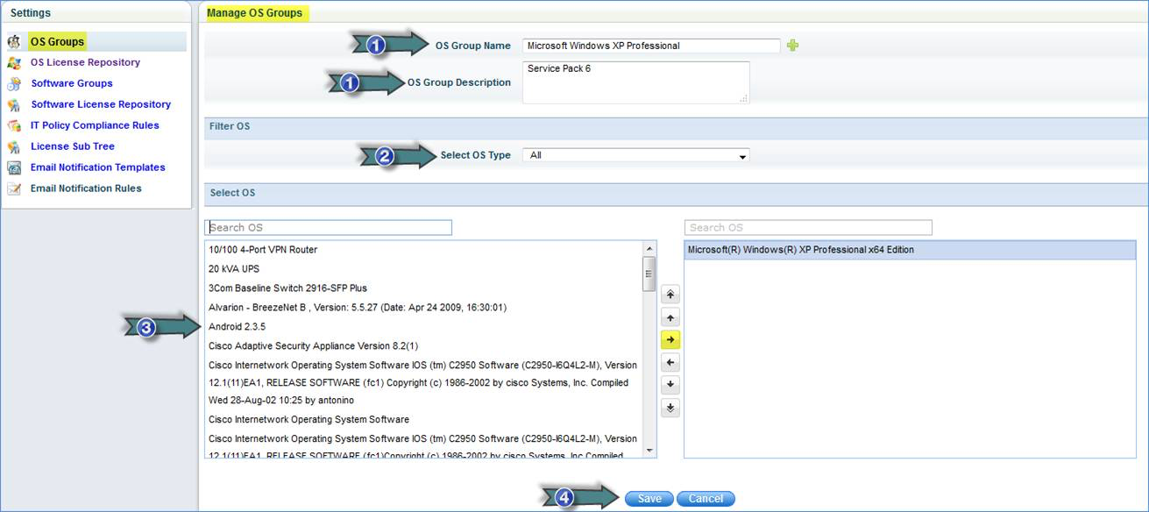
Task: Select 3Com Baseline Switch 2916-SFP Plus
Action: click(424, 288)
